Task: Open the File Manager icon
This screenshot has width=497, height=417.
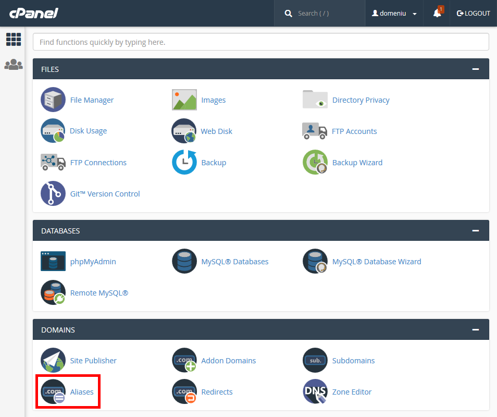Action: point(53,100)
